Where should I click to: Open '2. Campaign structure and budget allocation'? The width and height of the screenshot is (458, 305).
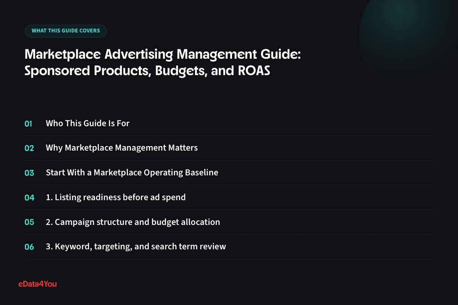pyautogui.click(x=133, y=222)
